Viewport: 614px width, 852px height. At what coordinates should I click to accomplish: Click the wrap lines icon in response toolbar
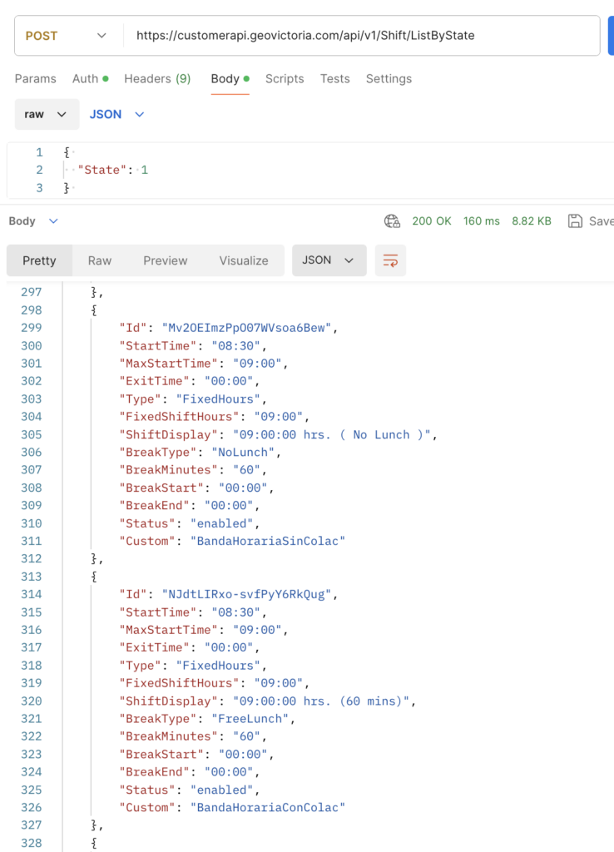pos(390,260)
